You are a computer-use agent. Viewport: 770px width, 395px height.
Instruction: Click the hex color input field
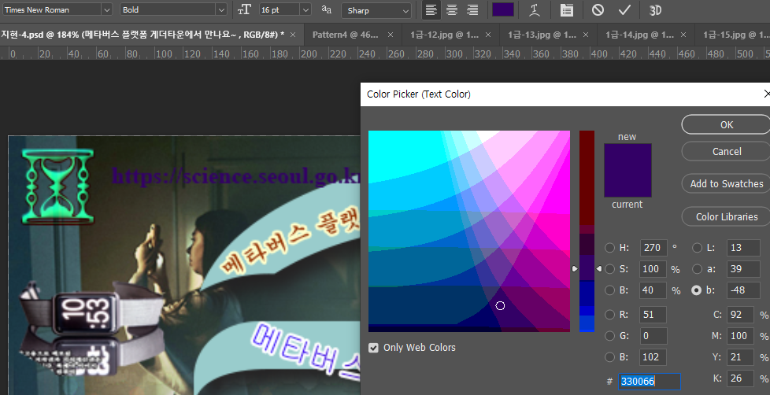pyautogui.click(x=650, y=382)
